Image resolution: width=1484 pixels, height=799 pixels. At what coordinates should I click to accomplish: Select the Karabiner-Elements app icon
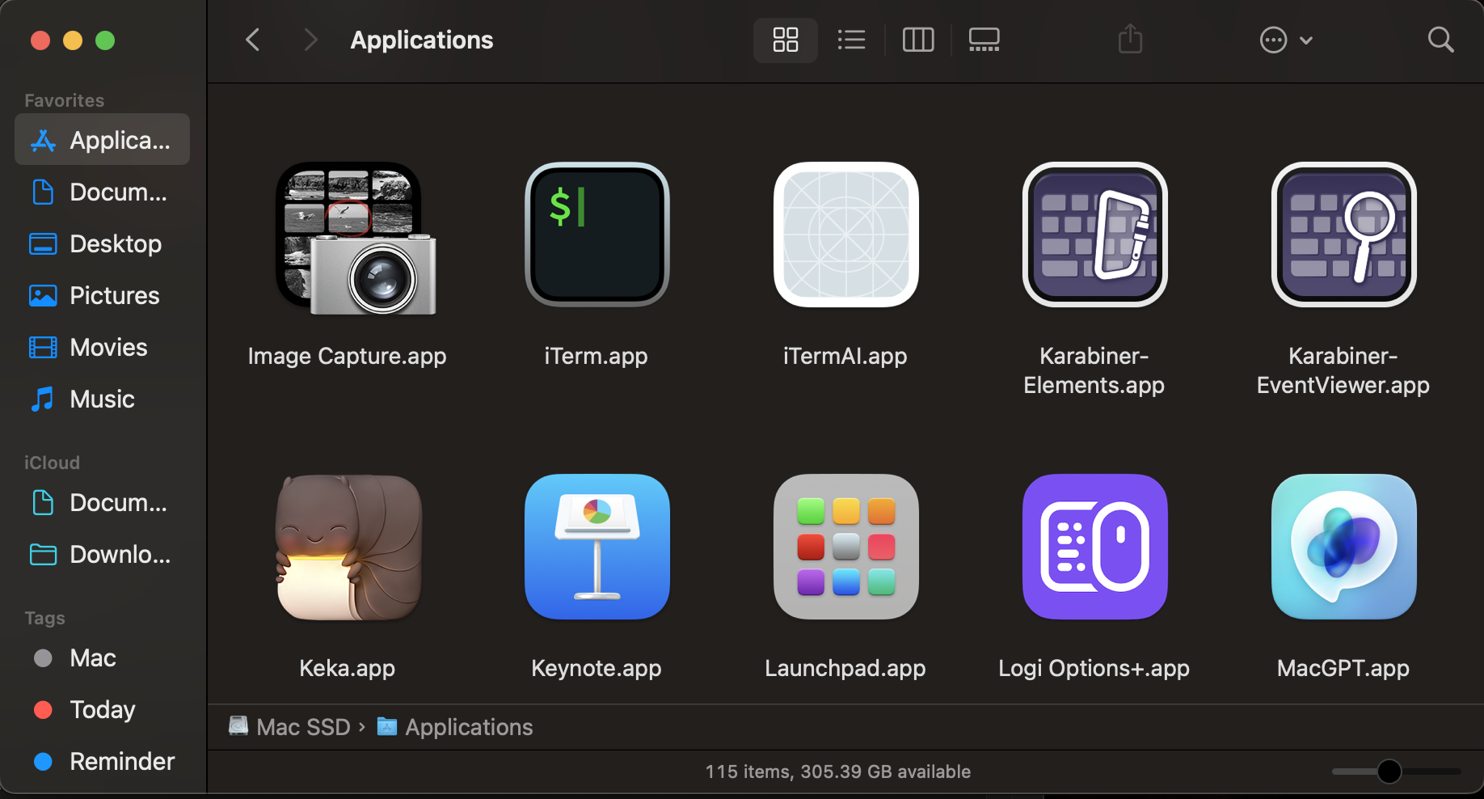(1095, 235)
